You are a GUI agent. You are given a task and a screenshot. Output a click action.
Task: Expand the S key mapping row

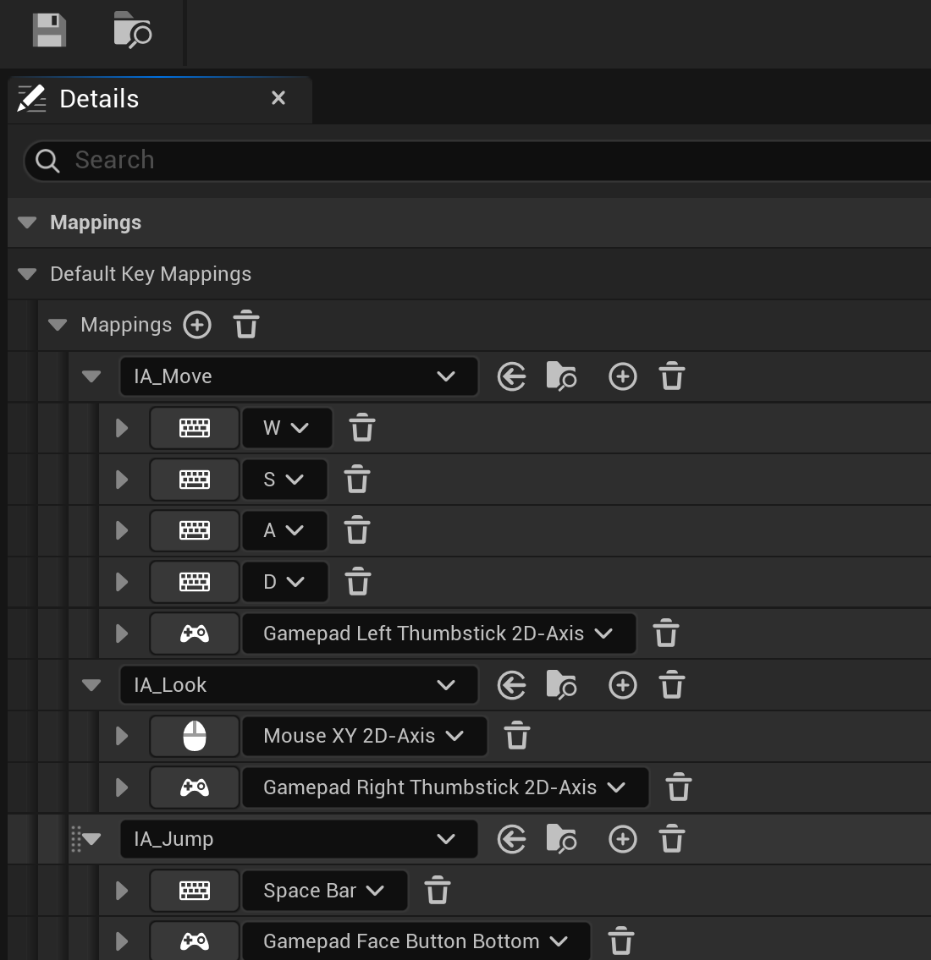122,480
